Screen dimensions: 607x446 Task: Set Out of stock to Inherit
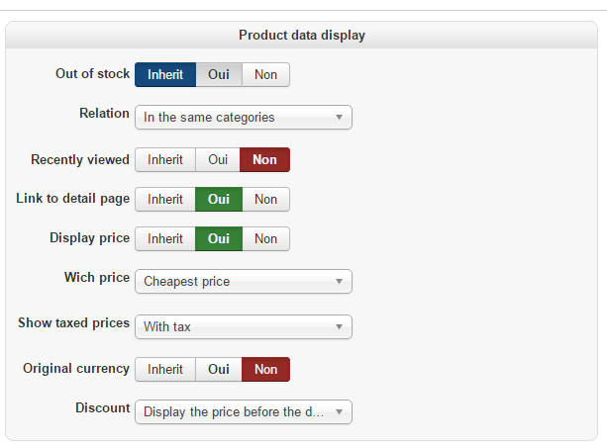click(165, 74)
